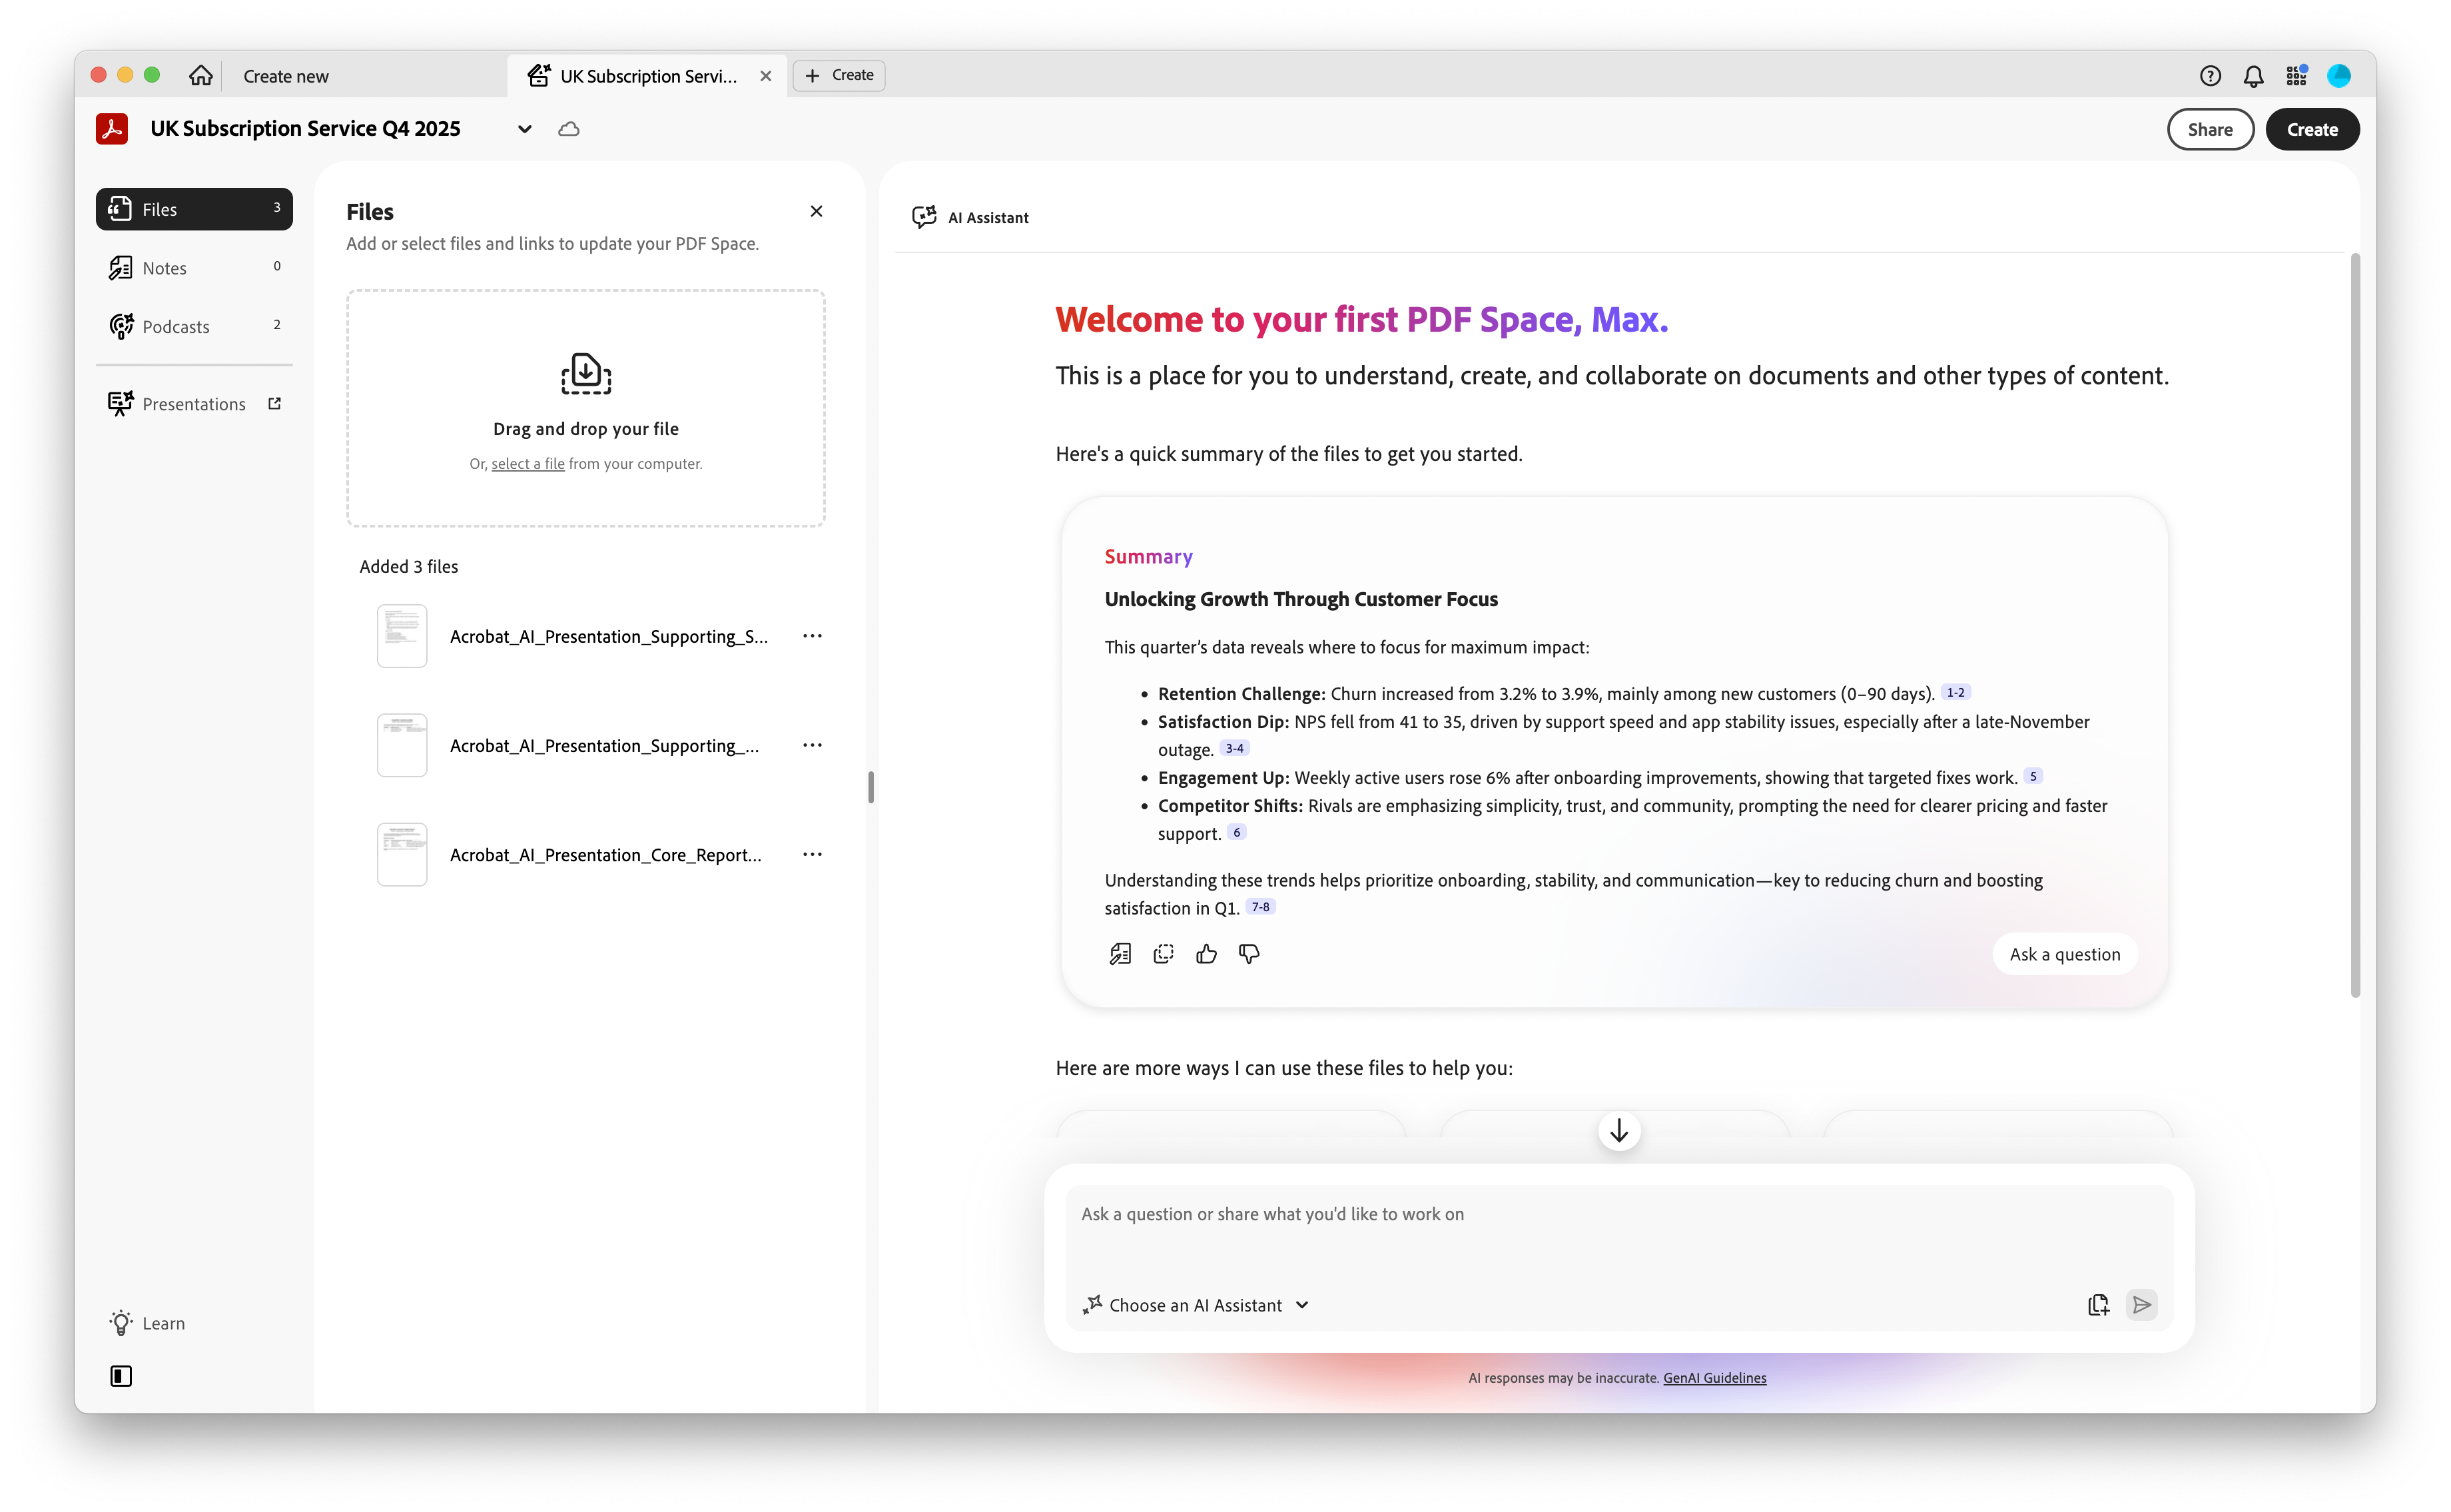The image size is (2451, 1512).
Task: Click the save-to-notes icon below summary
Action: click(x=1120, y=954)
